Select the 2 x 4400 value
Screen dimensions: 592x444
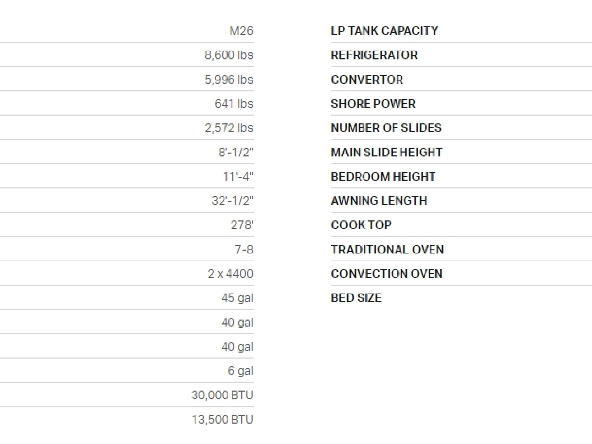pos(230,274)
